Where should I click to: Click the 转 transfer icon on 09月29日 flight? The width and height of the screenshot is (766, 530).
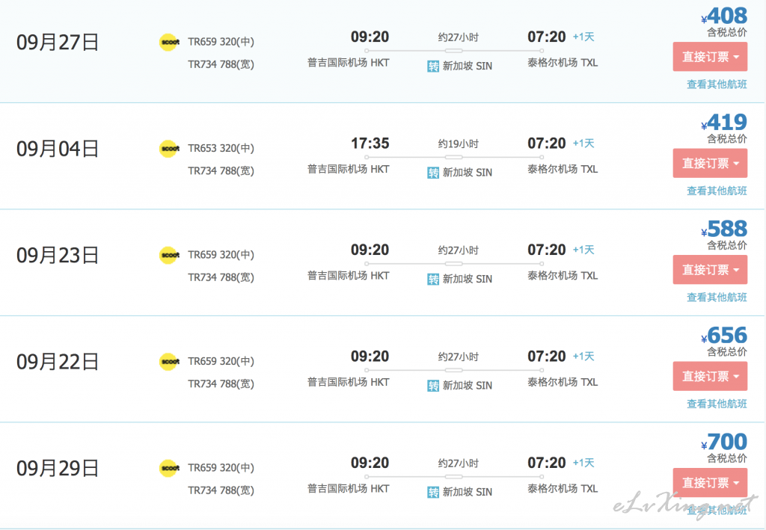coord(433,493)
